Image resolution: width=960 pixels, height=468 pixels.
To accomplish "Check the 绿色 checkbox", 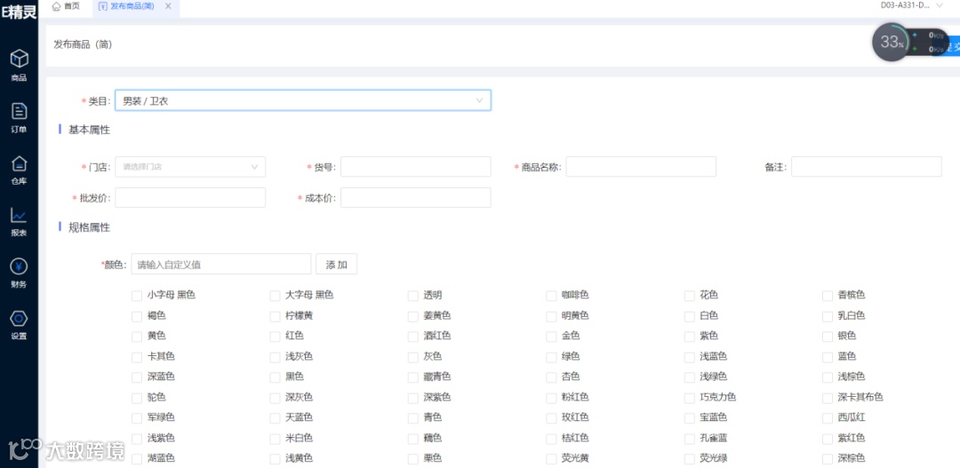I will click(x=552, y=357).
